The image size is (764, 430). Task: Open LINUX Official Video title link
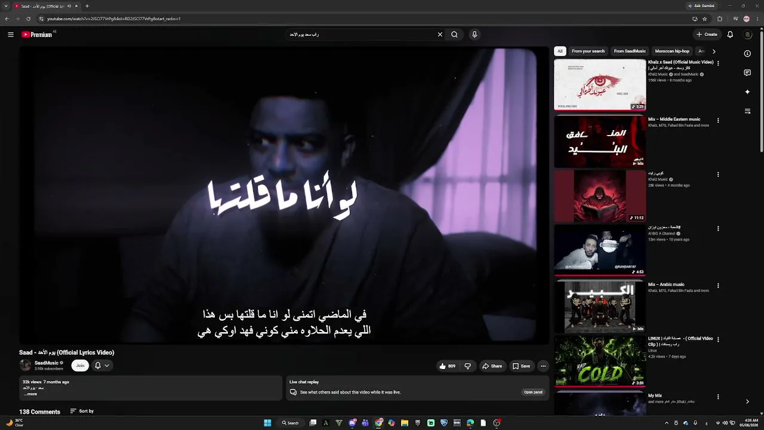pyautogui.click(x=680, y=342)
